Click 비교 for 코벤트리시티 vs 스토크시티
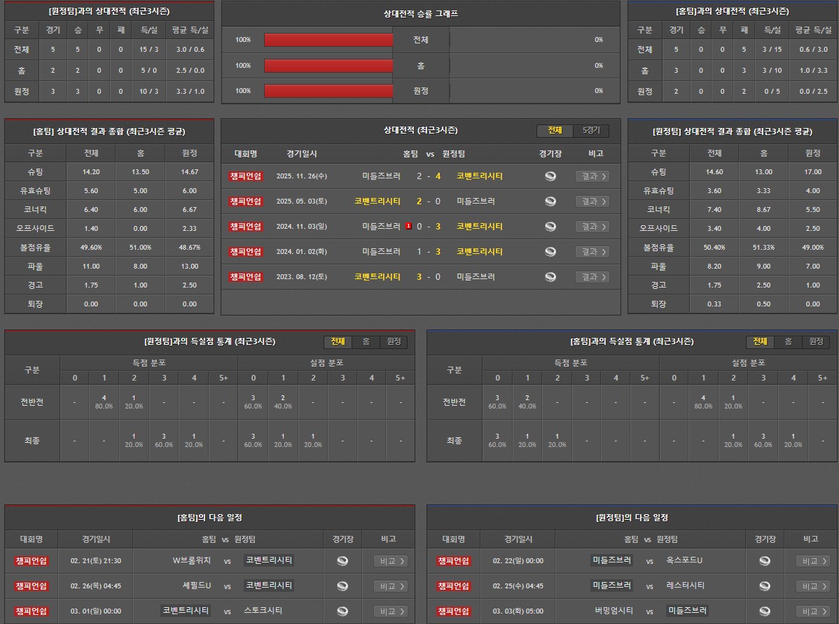This screenshot has height=624, width=839. coord(390,611)
